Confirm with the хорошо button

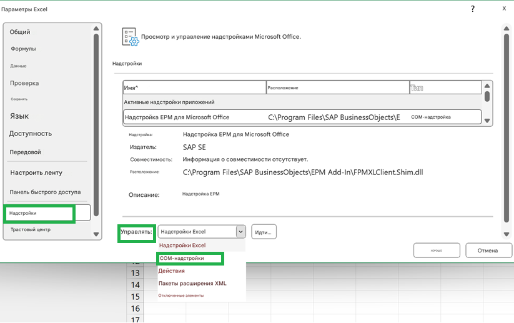437,251
